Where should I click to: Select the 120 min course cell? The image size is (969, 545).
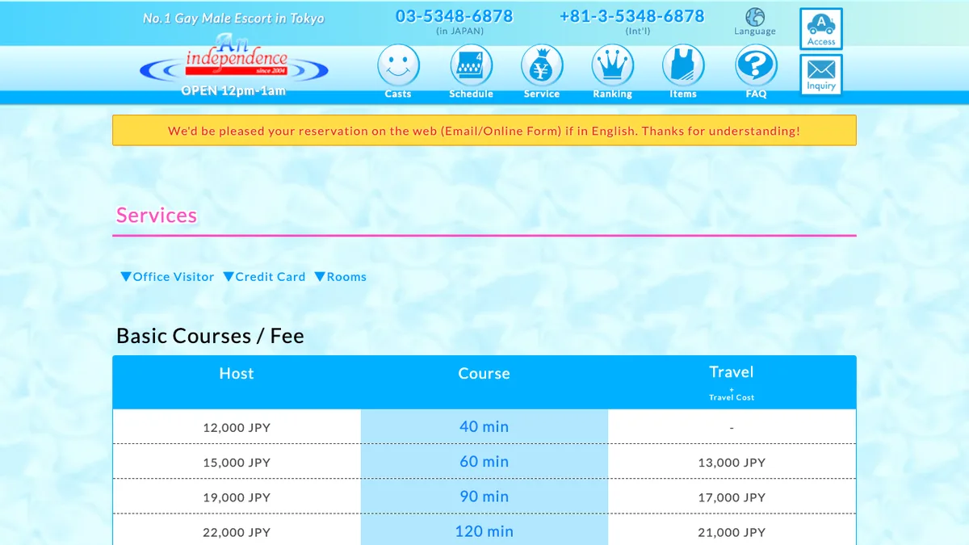click(484, 530)
